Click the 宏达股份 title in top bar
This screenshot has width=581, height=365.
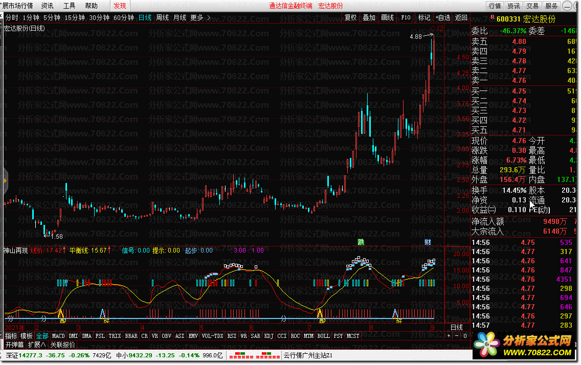coord(330,6)
